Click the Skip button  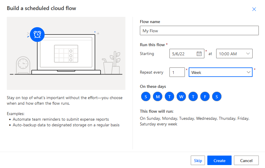(x=198, y=160)
